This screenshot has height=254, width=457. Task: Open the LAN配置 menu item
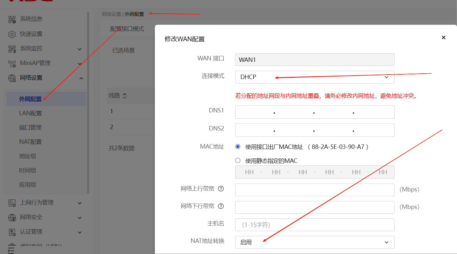click(x=31, y=113)
